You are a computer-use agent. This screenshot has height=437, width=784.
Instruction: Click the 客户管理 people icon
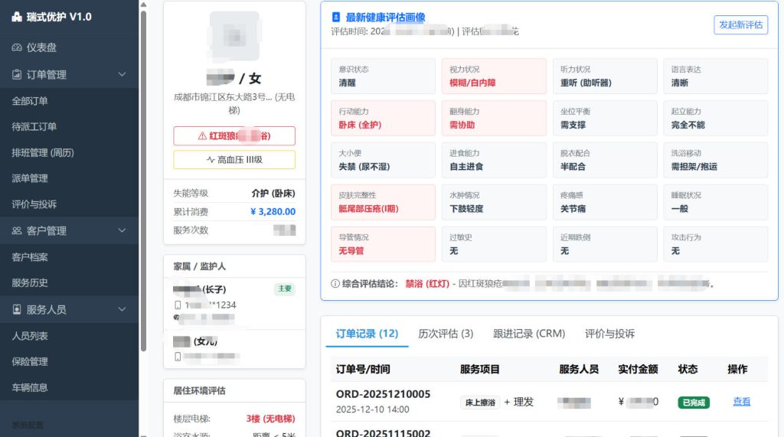point(17,230)
